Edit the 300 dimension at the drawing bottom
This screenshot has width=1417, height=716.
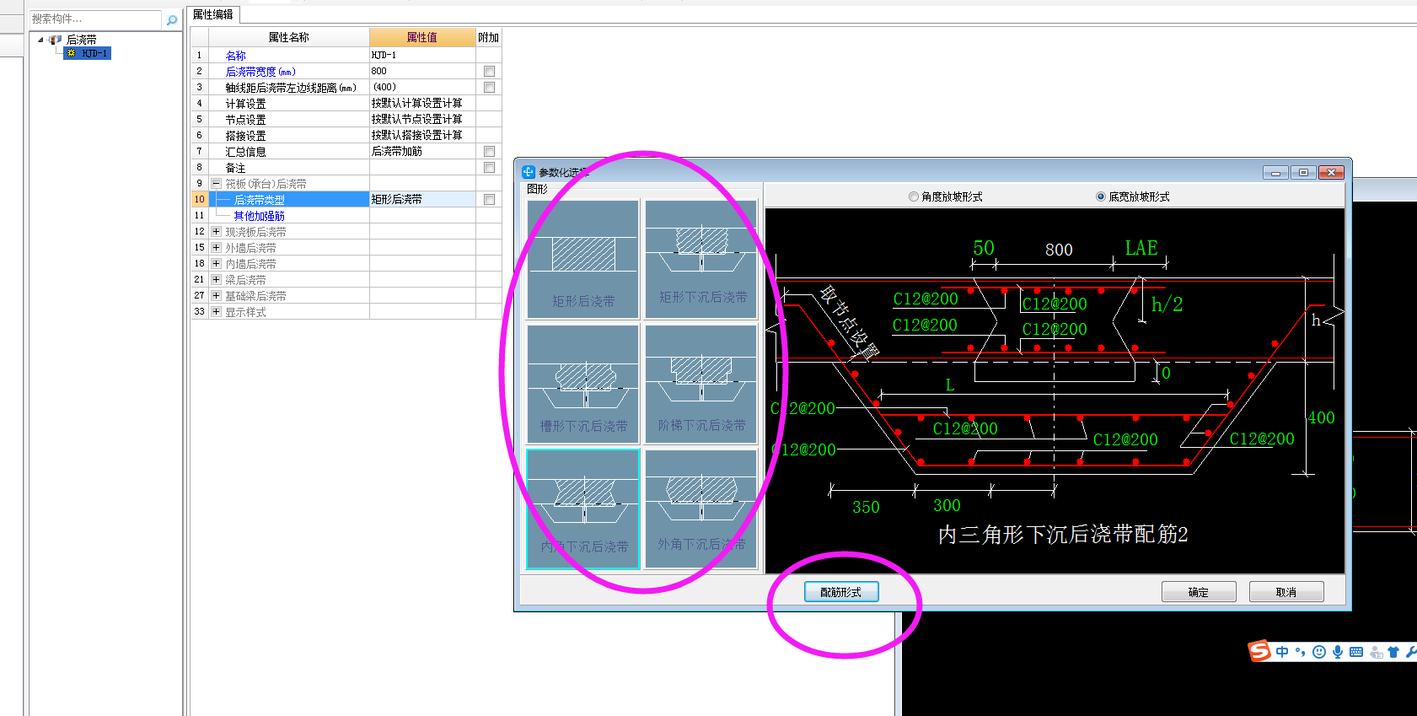[947, 505]
